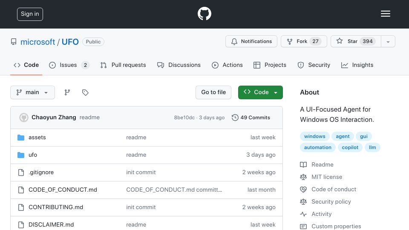Screen dimensions: 409x230
Task: Click the MIT license scales icon
Action: point(303,177)
